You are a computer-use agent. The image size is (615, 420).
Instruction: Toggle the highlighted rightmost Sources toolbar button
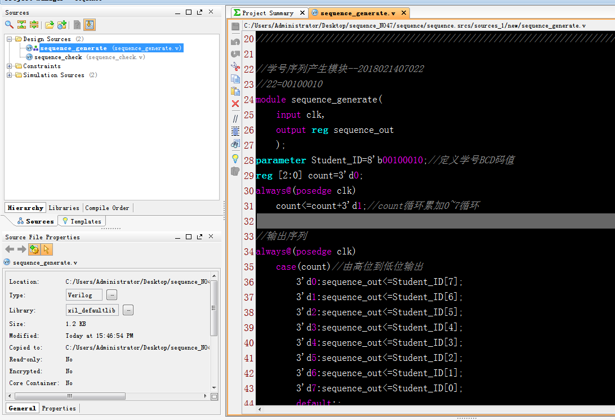pos(90,25)
